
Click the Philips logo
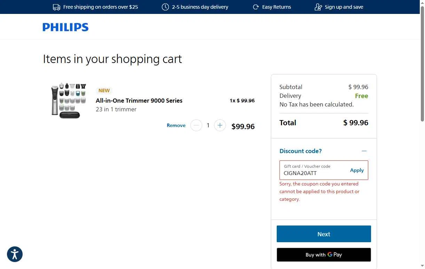tap(65, 27)
